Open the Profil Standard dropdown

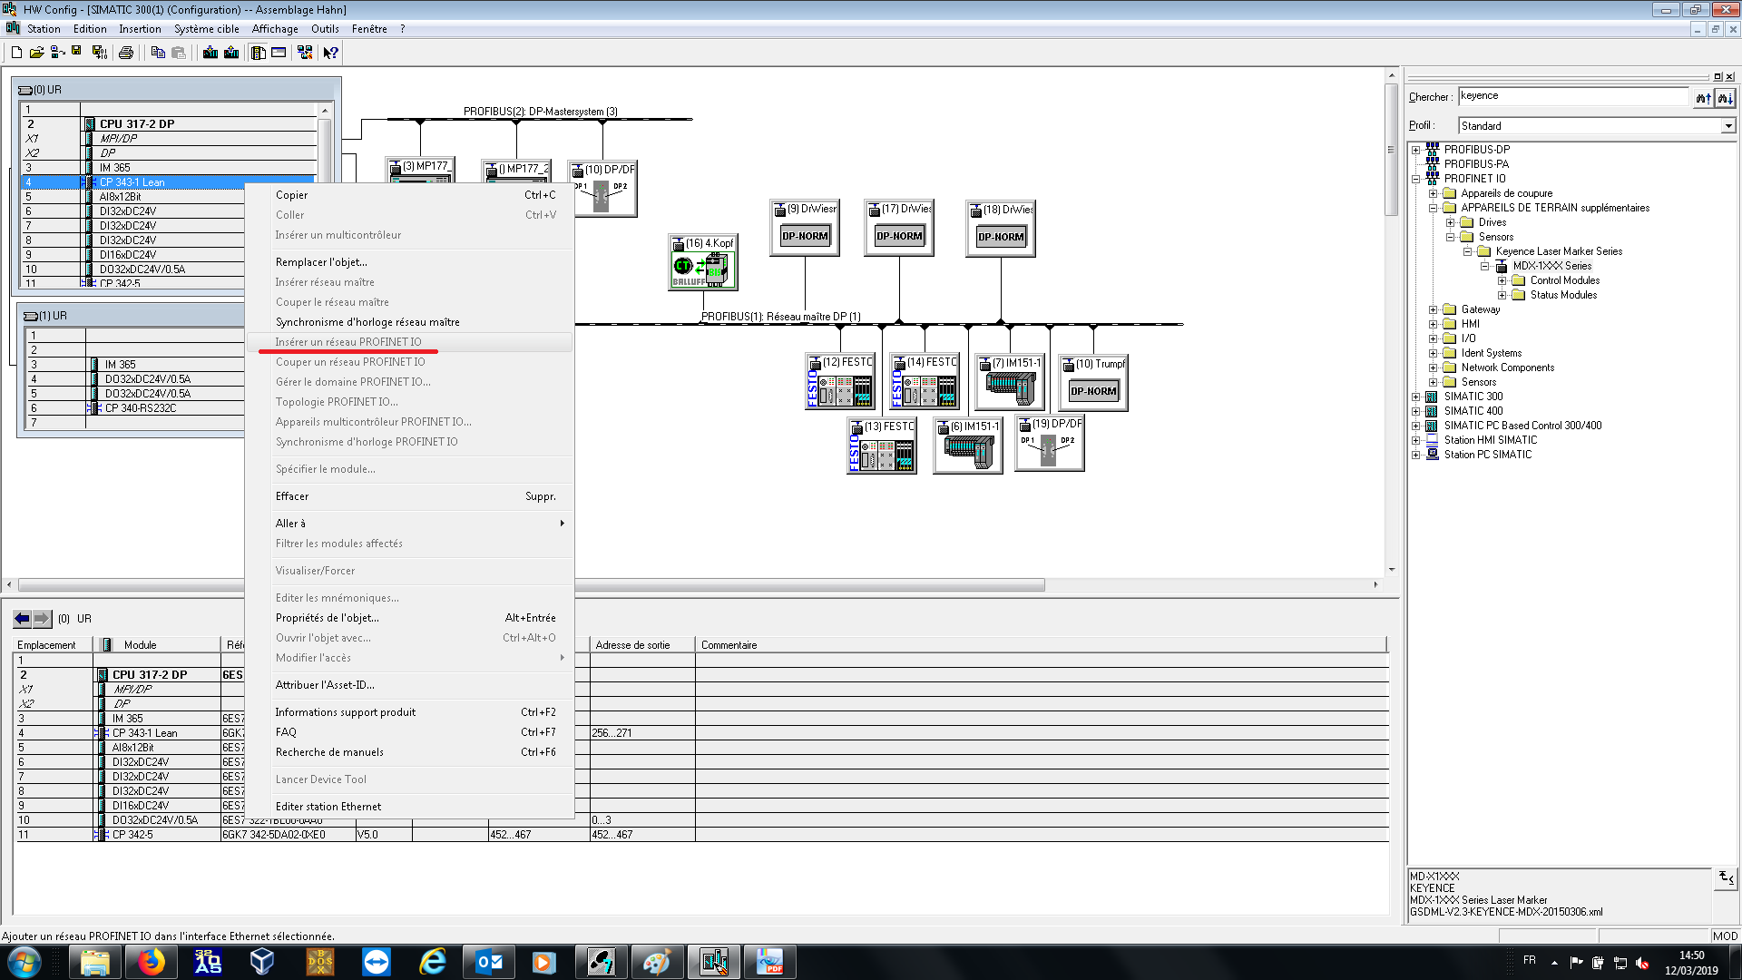tap(1727, 126)
